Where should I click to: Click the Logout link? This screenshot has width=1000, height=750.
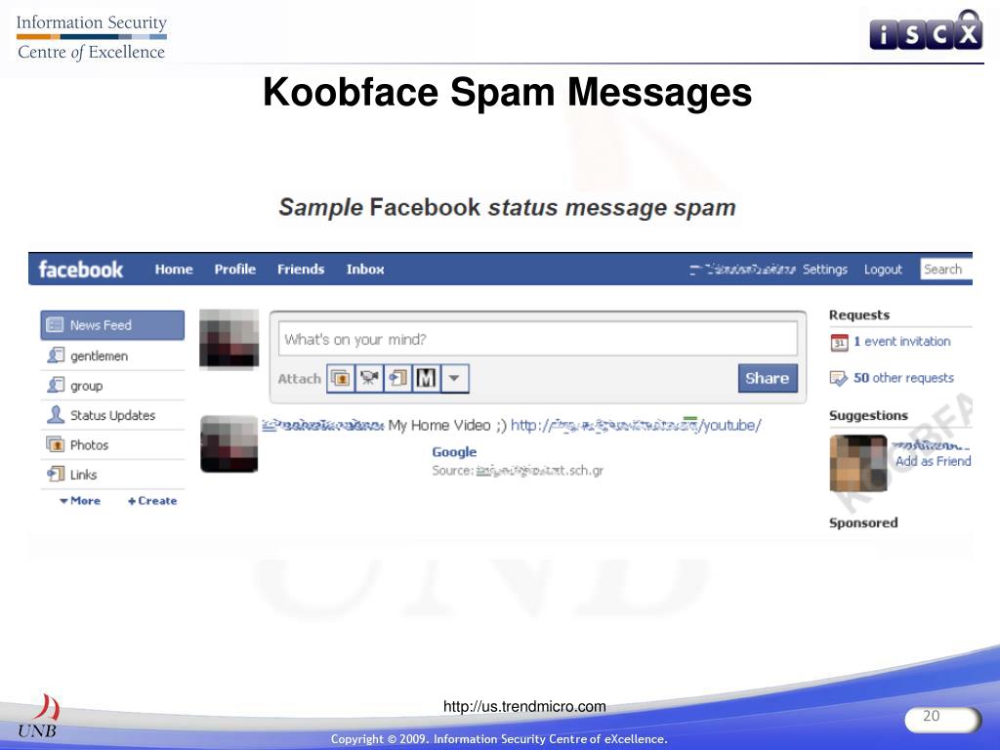[x=883, y=270]
